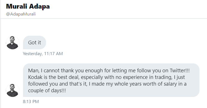207x108 pixels.
Task: Click the "Yesterday, 11:17 AM" timestamp
Action: coord(43,54)
